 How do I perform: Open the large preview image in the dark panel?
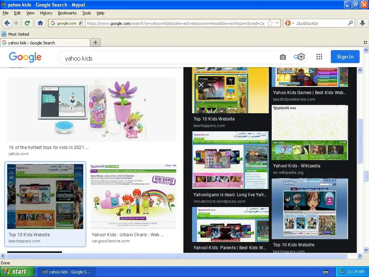pyautogui.click(x=230, y=90)
